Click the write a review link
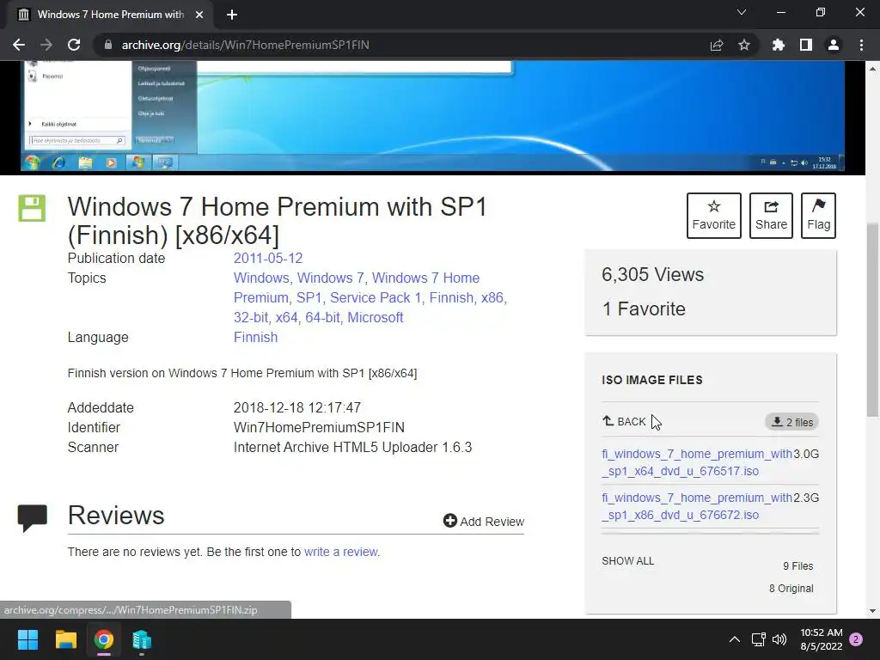The width and height of the screenshot is (880, 660). tap(340, 552)
